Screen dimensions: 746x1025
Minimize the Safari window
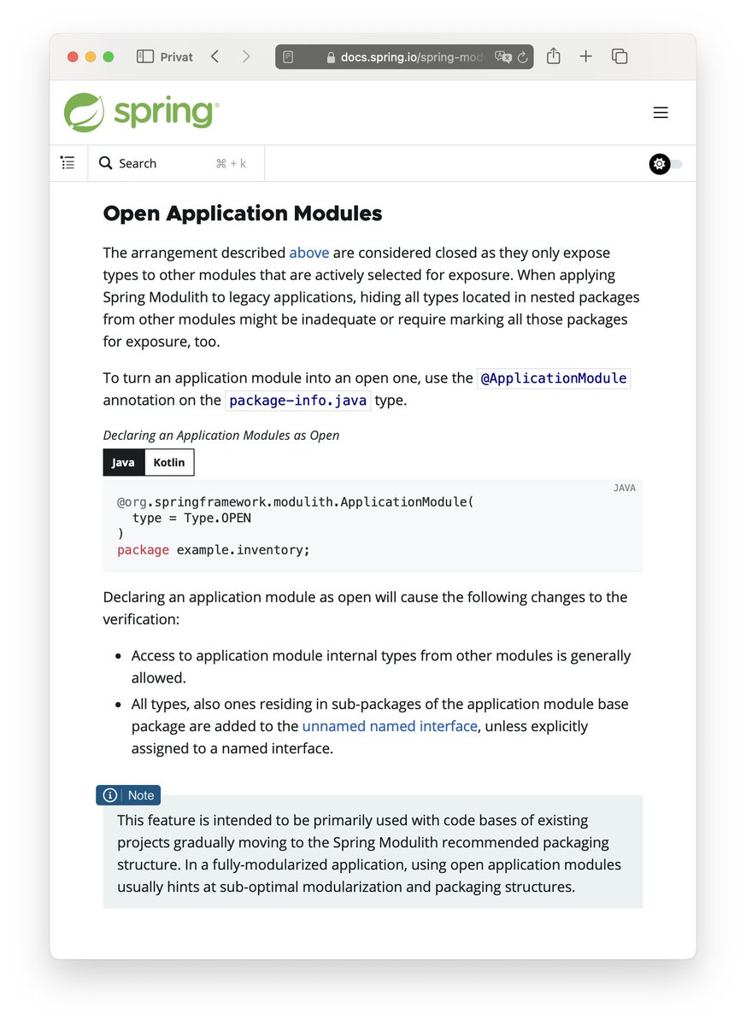coord(91,57)
